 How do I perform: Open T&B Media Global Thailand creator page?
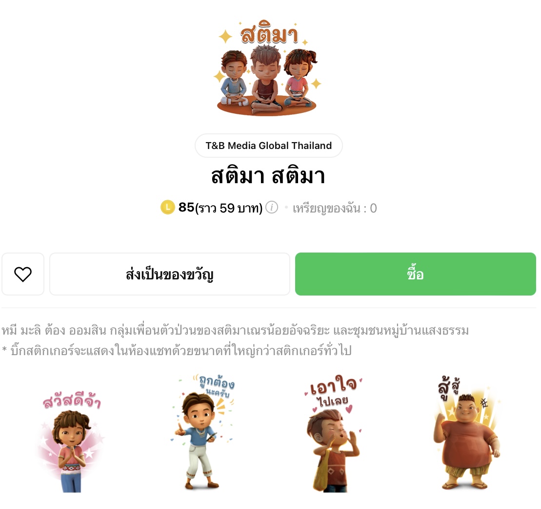(x=268, y=146)
